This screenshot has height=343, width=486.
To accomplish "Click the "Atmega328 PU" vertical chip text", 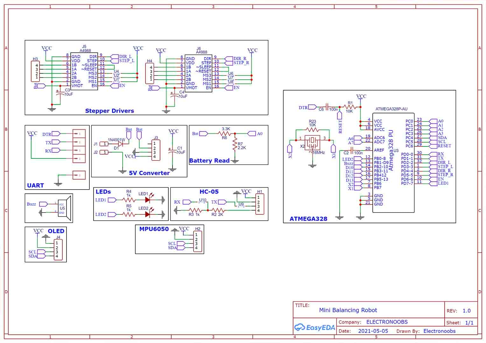I will [391, 151].
